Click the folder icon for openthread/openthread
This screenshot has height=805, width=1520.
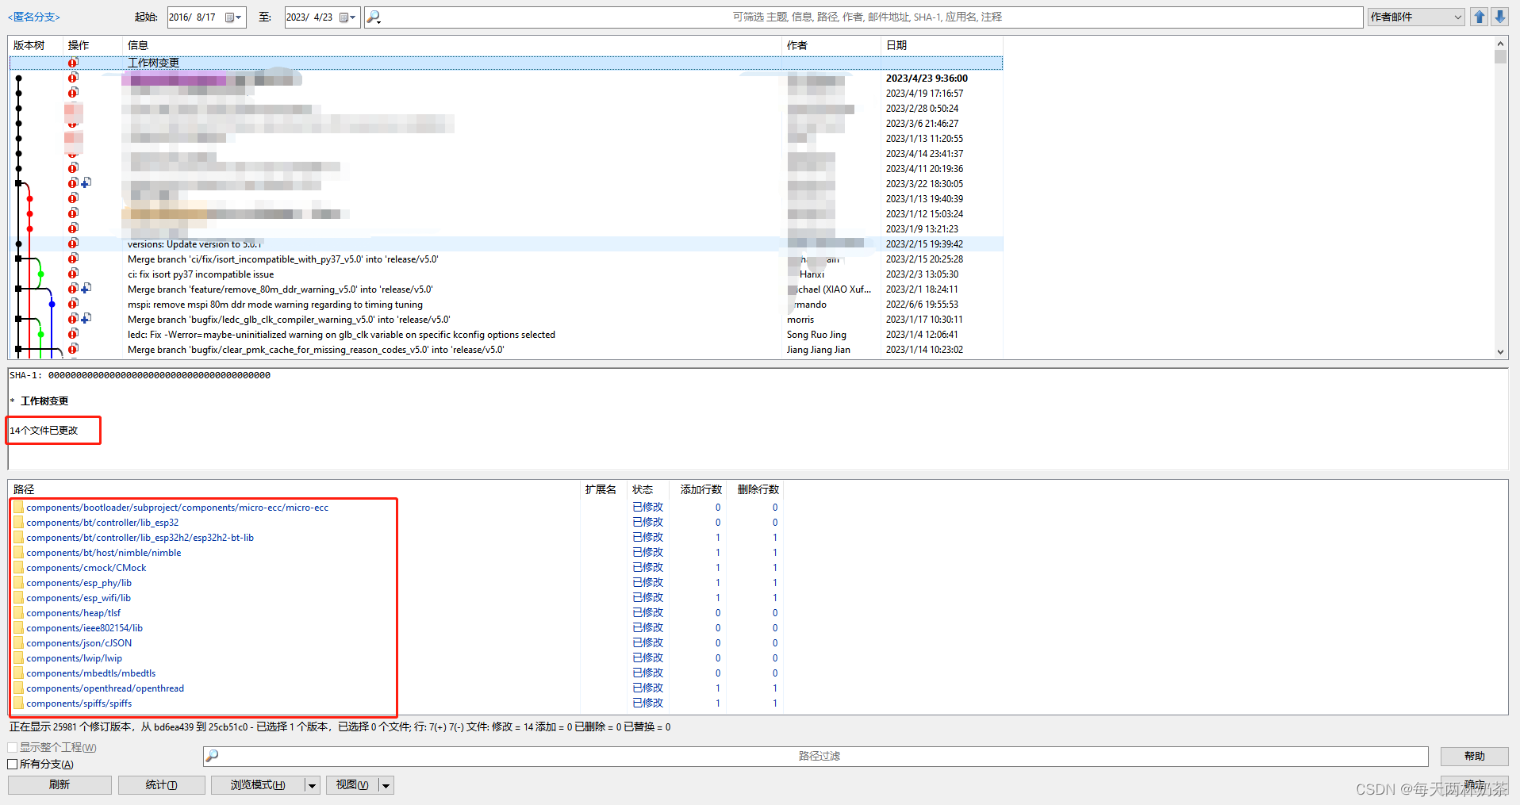point(18,688)
